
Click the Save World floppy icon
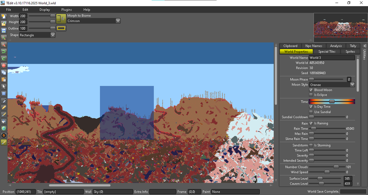[4, 30]
